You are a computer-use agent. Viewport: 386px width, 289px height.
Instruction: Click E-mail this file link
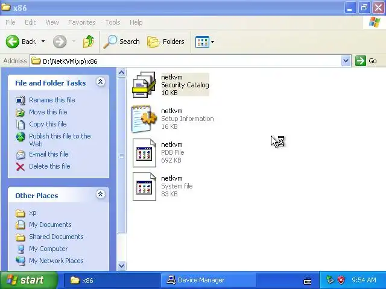pos(49,154)
